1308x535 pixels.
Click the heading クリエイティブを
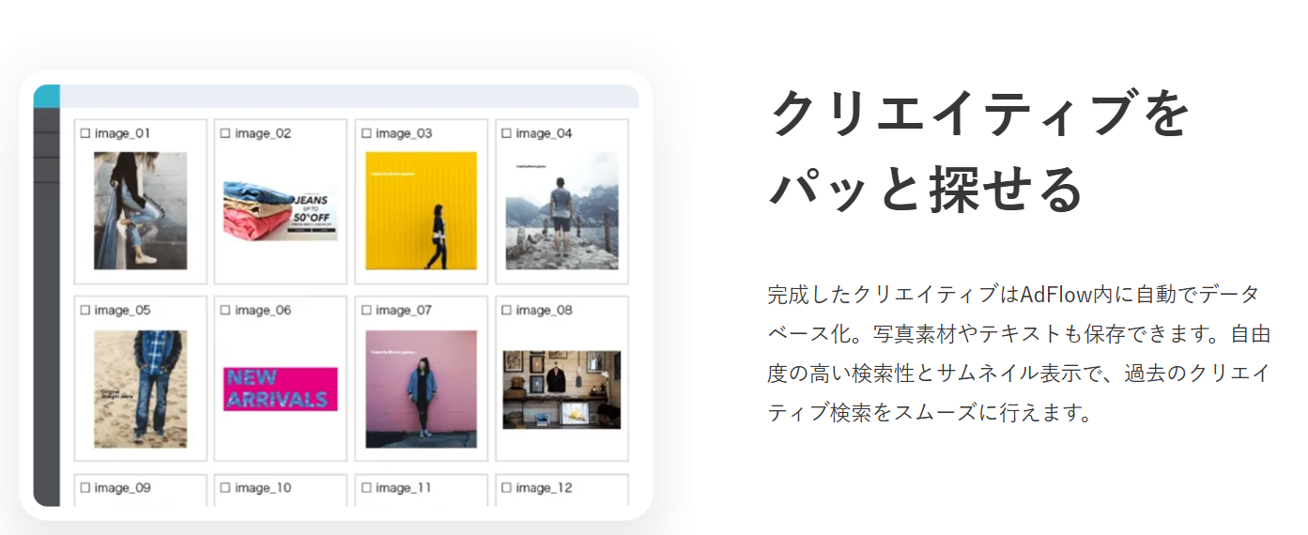tap(979, 115)
